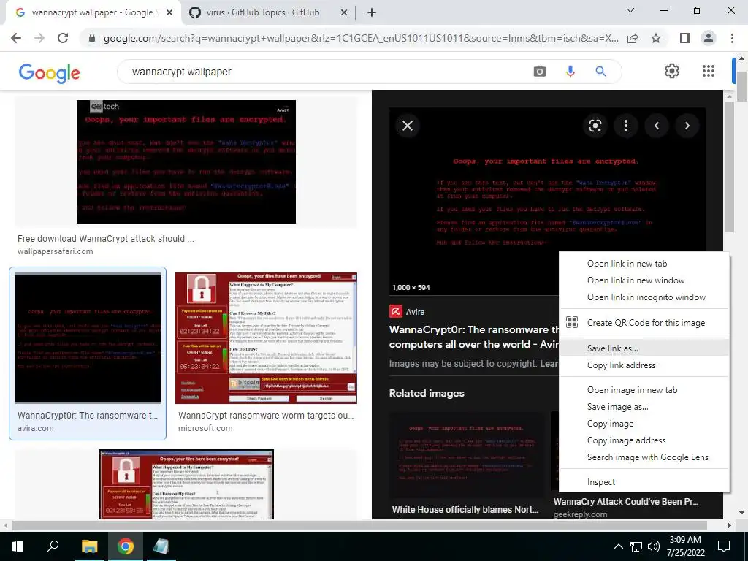Screen dimensions: 748x561
Task: Click the blue magnifier search button
Action: click(600, 72)
